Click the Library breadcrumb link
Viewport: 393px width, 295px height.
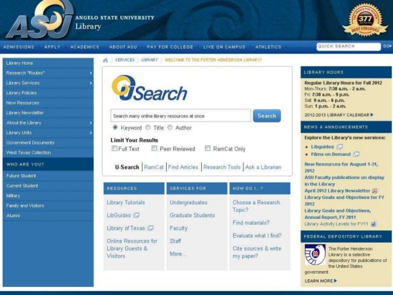150,60
